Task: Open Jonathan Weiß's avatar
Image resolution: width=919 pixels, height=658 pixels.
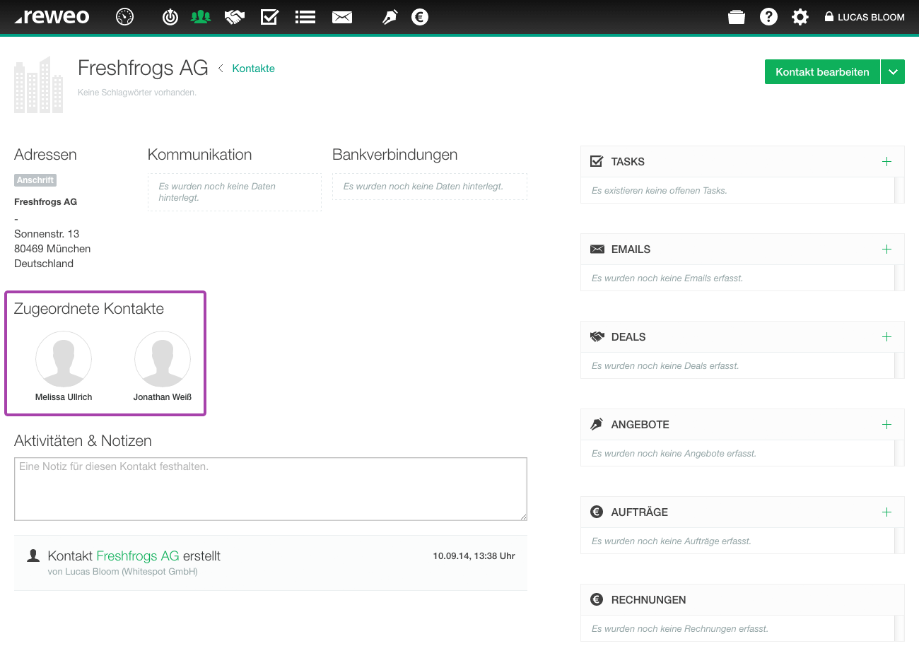Action: pos(163,359)
